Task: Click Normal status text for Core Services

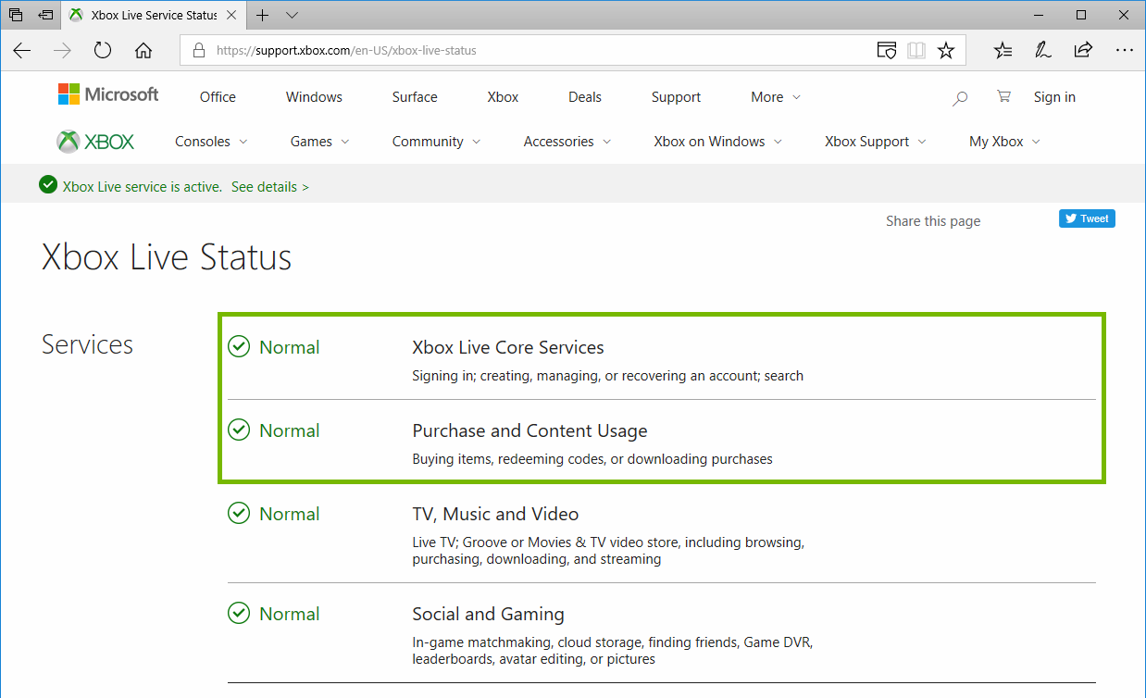Action: point(290,347)
